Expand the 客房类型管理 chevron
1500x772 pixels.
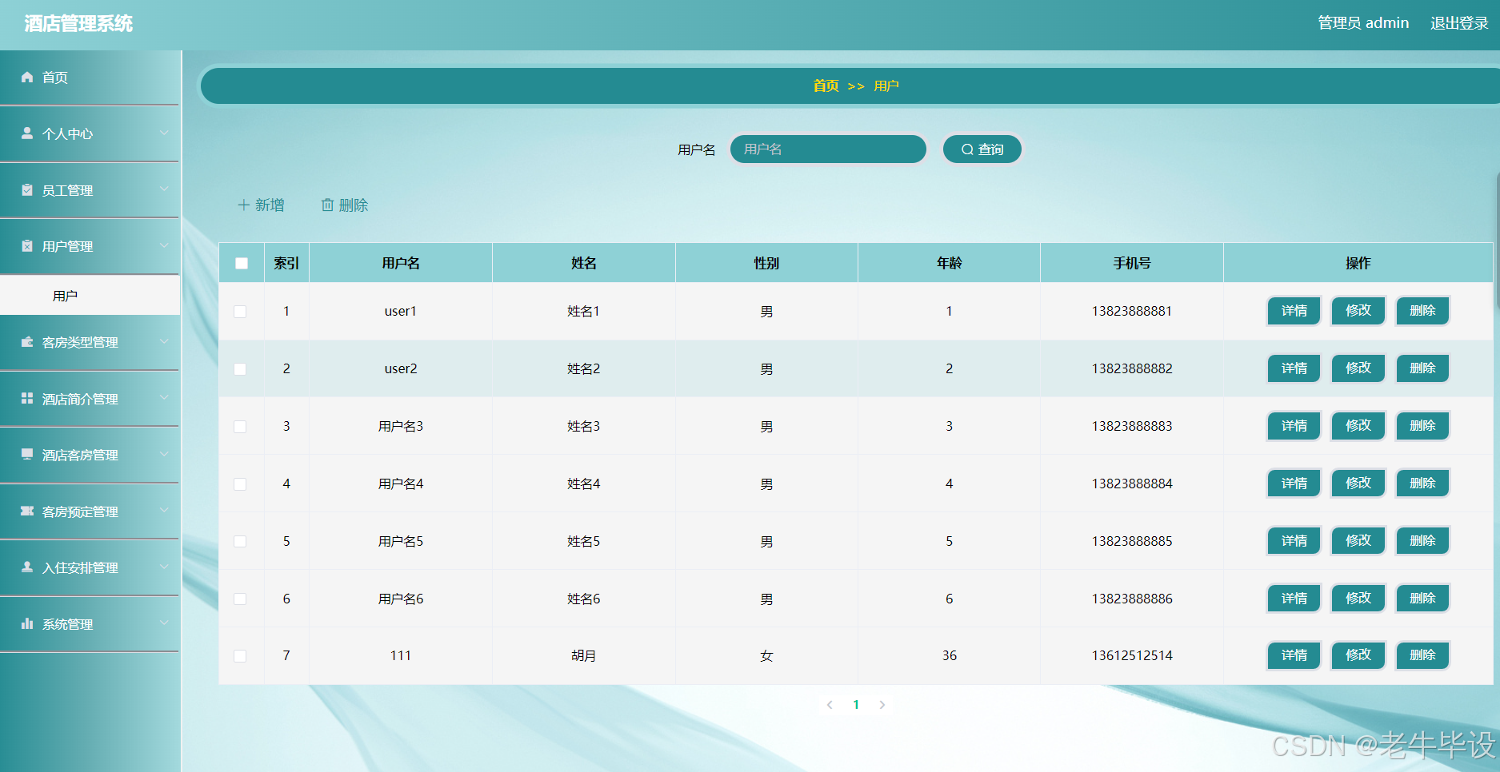(164, 341)
